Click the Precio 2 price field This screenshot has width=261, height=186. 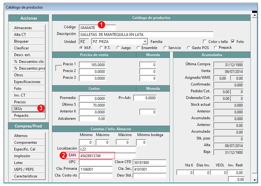[x=92, y=71]
